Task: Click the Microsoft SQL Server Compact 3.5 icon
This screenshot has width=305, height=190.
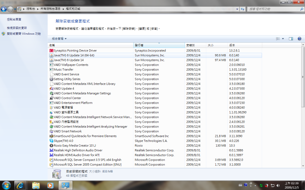Action: tap(51, 160)
